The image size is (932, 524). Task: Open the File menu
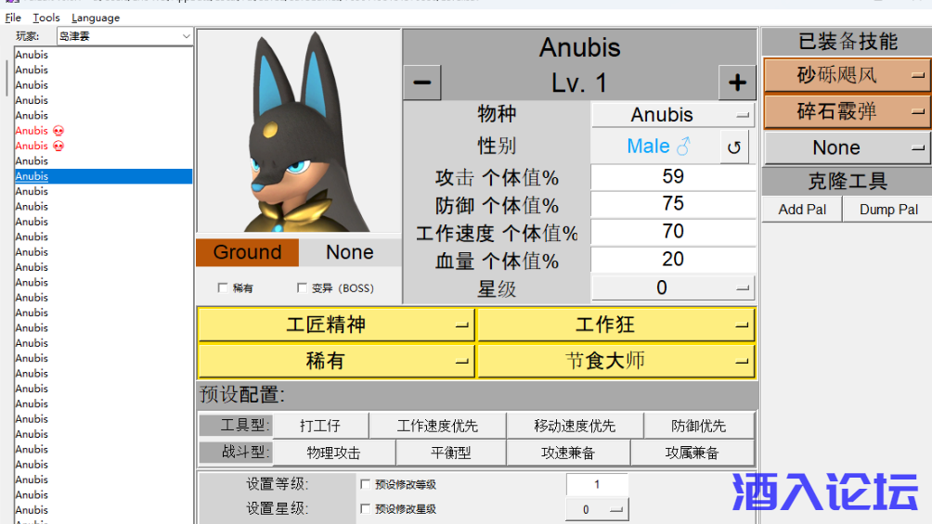point(13,18)
